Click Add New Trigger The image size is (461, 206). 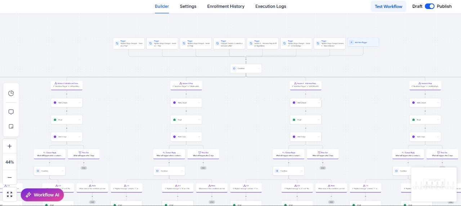coord(363,42)
